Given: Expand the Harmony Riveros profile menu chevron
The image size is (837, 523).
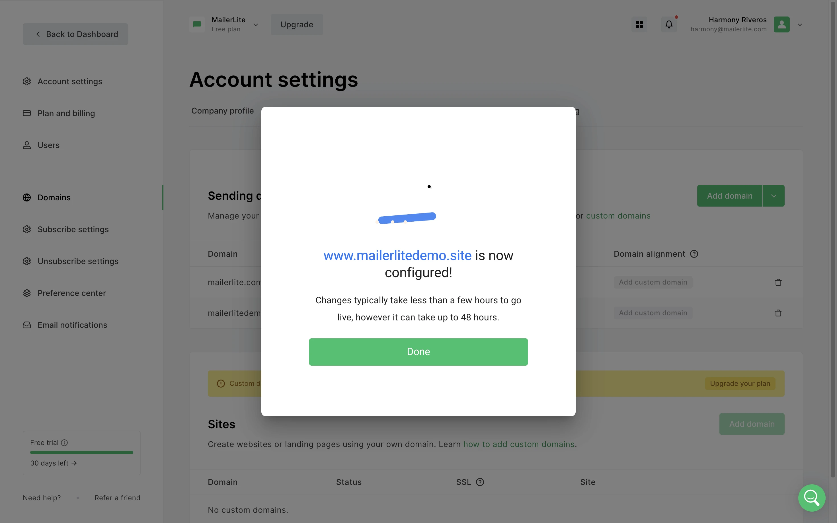Looking at the screenshot, I should [x=800, y=24].
